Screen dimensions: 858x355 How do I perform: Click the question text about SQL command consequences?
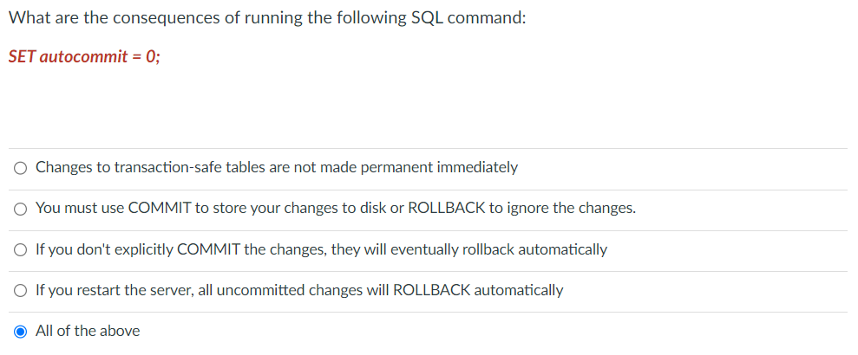(x=267, y=18)
